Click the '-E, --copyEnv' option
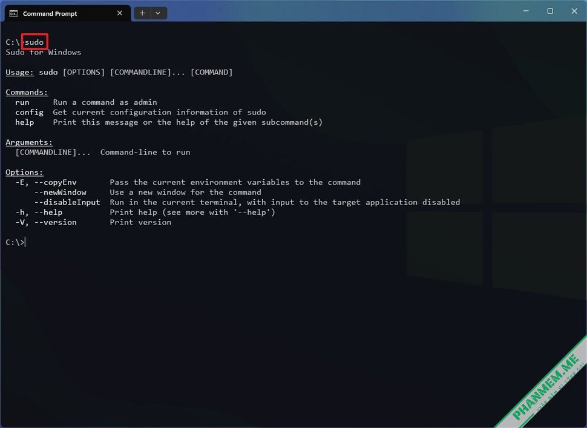The width and height of the screenshot is (587, 428). [45, 182]
